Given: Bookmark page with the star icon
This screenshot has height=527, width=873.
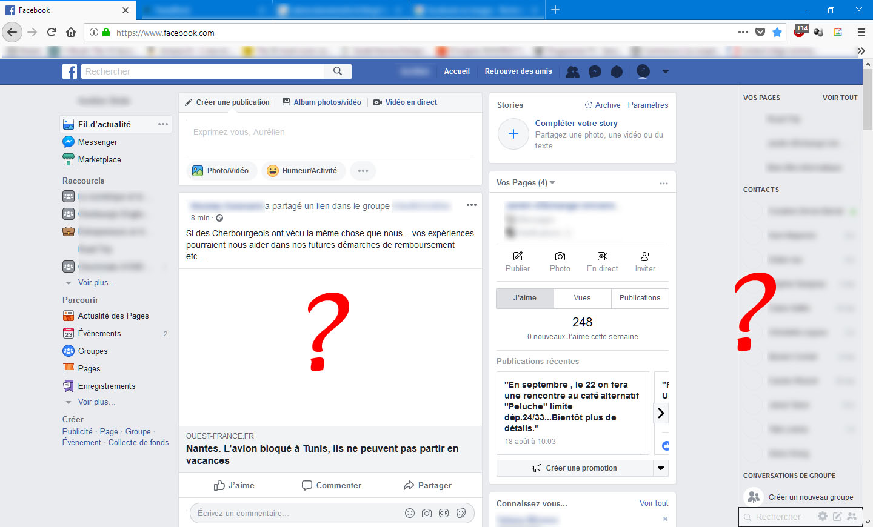Looking at the screenshot, I should 777,32.
